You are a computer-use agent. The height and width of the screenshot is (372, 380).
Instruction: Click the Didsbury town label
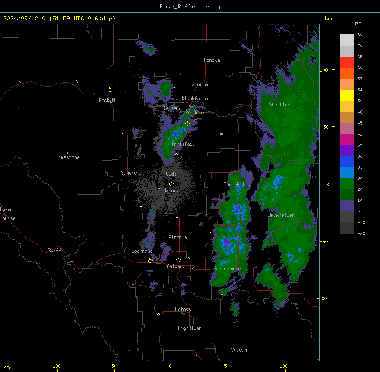click(x=169, y=190)
